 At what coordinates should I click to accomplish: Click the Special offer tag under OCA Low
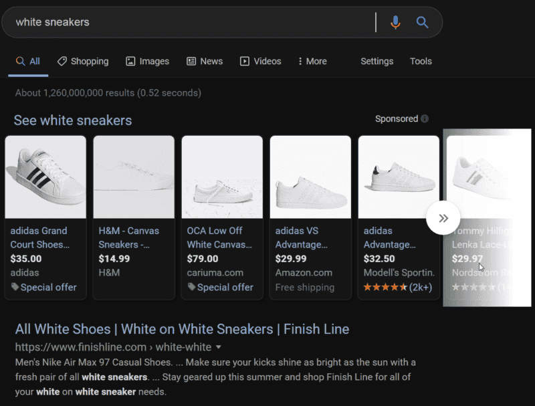pos(221,287)
